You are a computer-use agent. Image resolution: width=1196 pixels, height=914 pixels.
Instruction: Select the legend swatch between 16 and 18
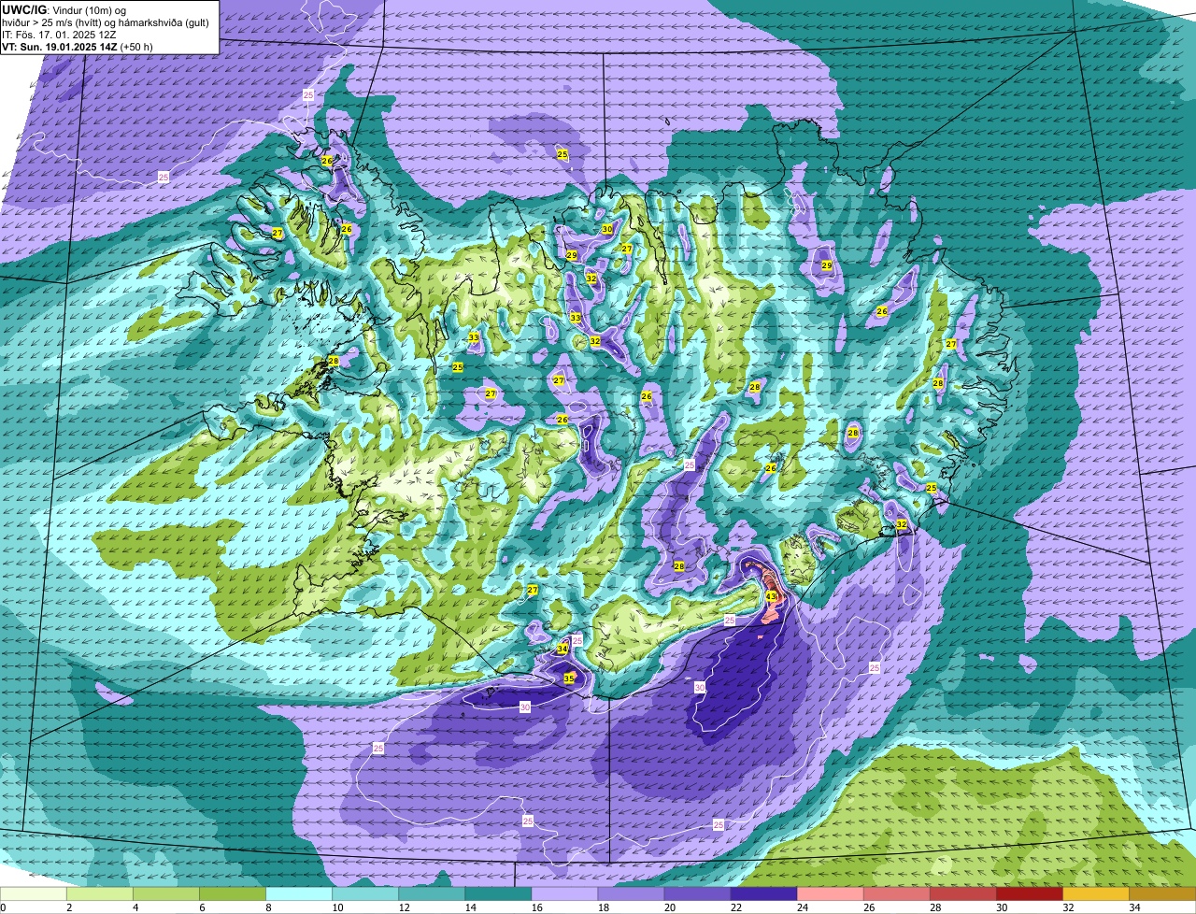pyautogui.click(x=564, y=893)
